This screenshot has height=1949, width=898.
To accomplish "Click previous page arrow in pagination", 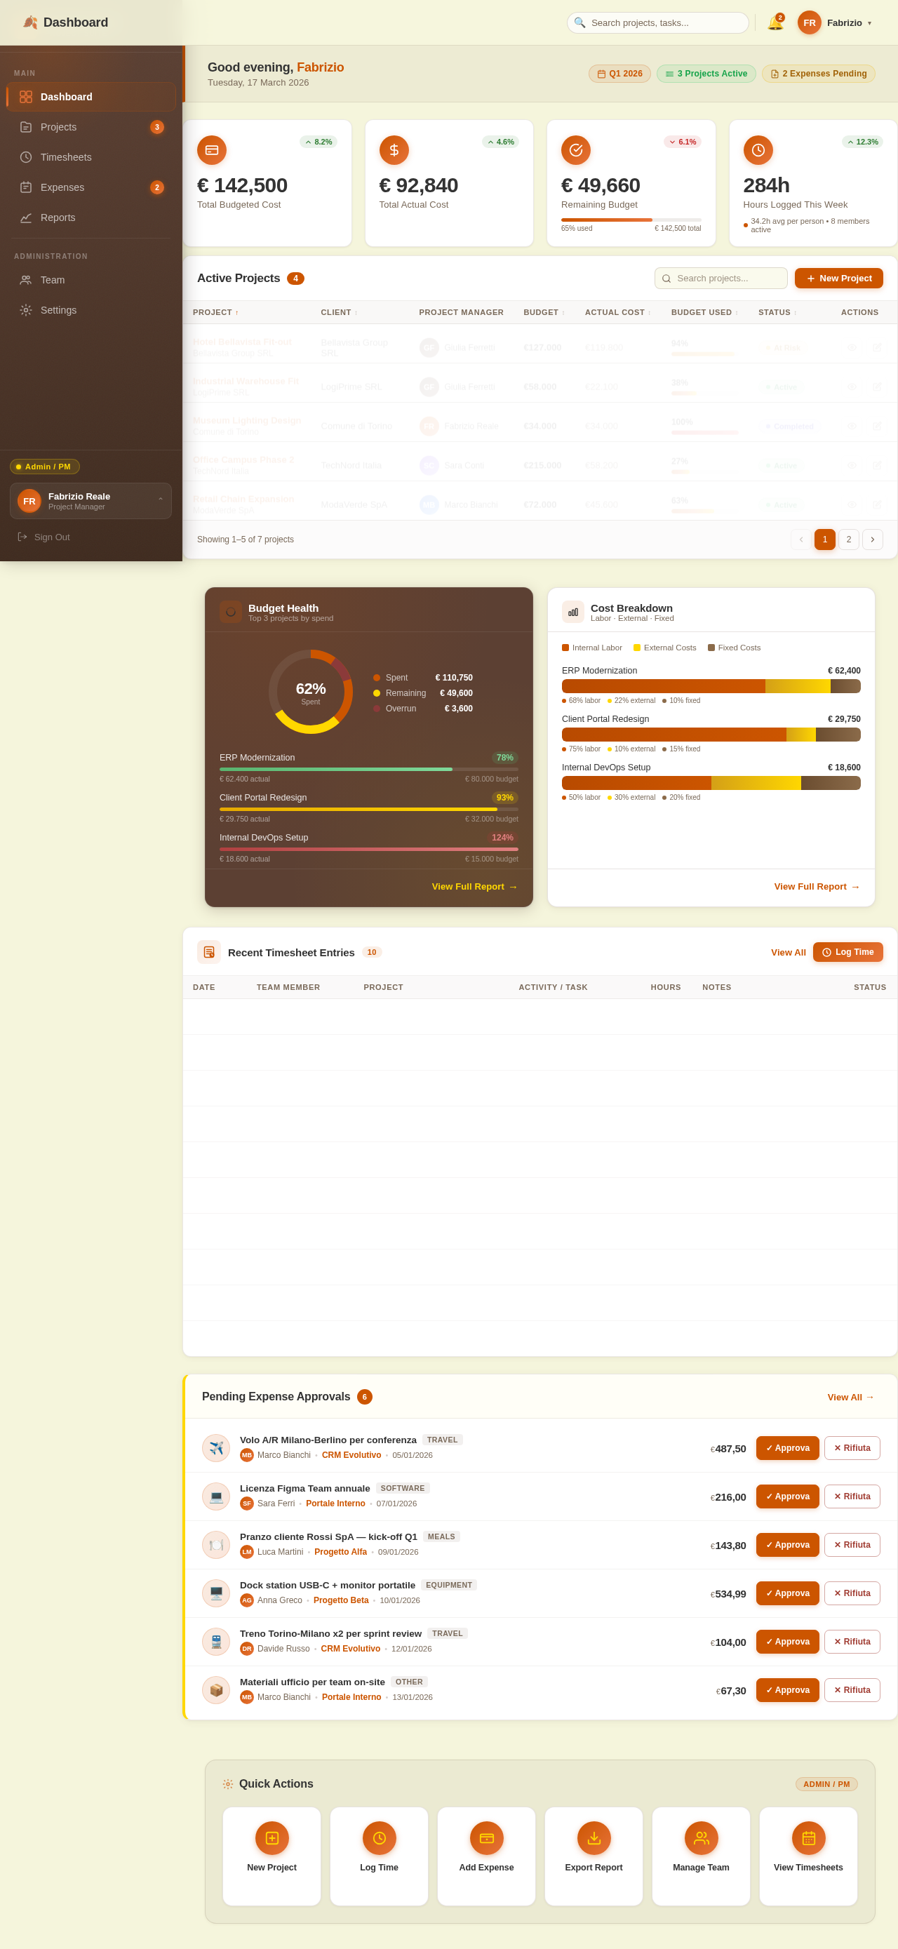I will pyautogui.click(x=800, y=540).
